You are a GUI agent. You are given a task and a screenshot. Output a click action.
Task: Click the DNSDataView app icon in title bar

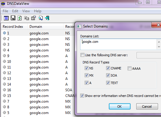click(x=3, y=4)
